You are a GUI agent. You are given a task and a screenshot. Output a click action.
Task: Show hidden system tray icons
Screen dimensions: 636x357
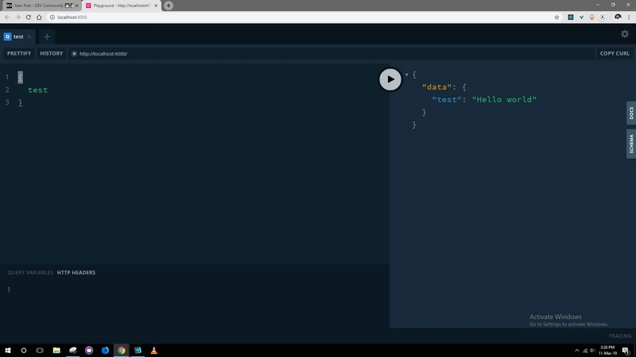point(577,351)
